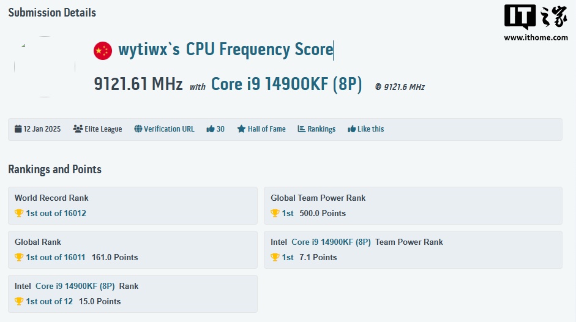This screenshot has height=322, width=576.
Task: Click the trophy icon under World Record Rank
Action: tap(19, 213)
